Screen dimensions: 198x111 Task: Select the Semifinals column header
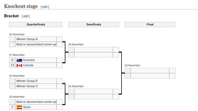[x=94, y=25]
